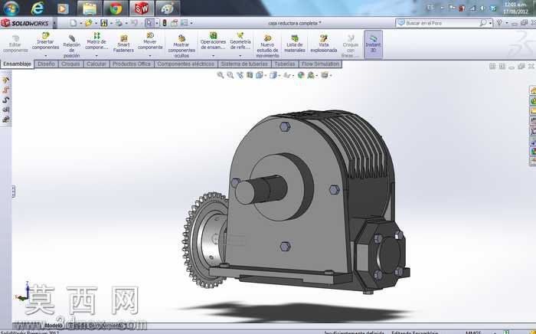Click the Options icon in quick toolbar
The image size is (536, 334).
[x=184, y=23]
